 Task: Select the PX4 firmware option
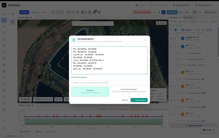[x=181, y=12]
